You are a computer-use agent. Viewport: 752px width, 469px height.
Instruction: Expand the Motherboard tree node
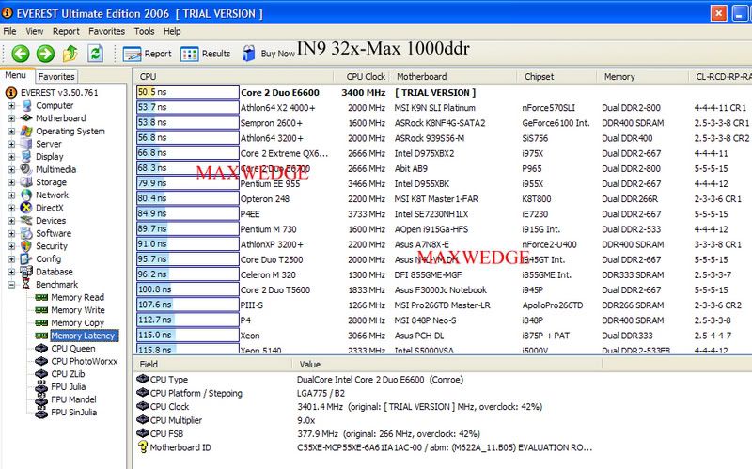coord(11,118)
